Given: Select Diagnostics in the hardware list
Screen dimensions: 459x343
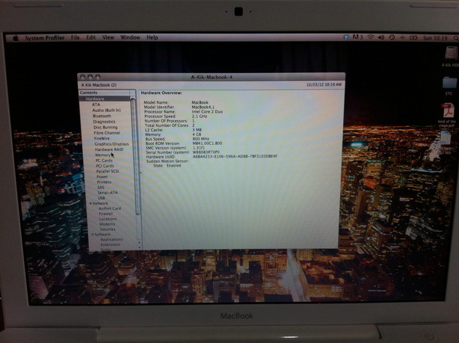Looking at the screenshot, I should pos(104,122).
